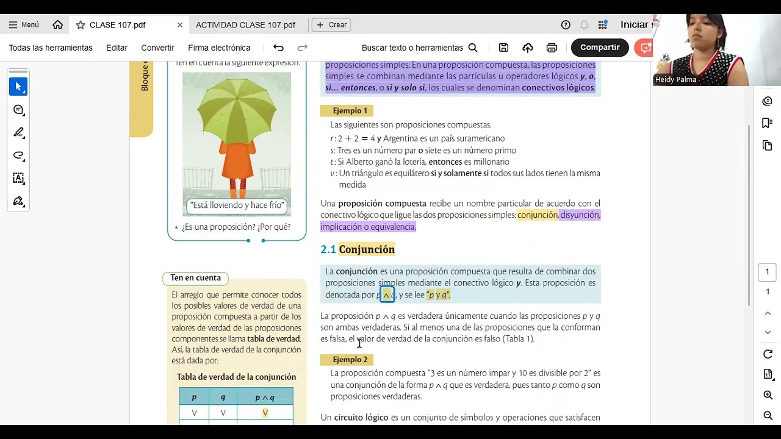
Task: Click the current page number box
Action: click(x=768, y=272)
